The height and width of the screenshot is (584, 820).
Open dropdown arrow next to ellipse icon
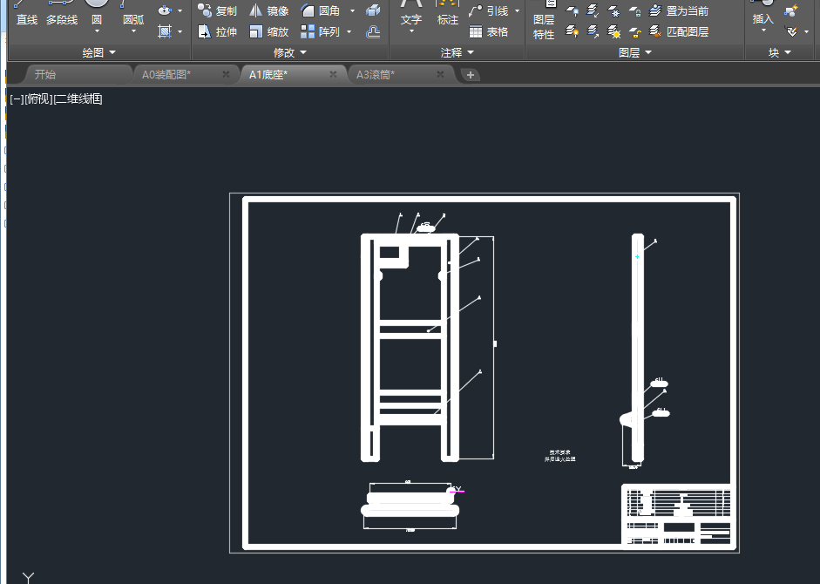tap(180, 10)
